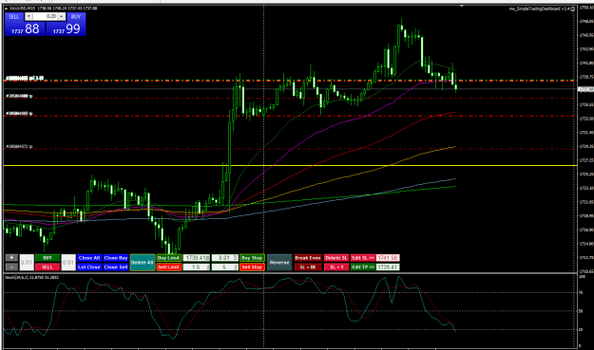Click the Delete SL button
The image size is (594, 350).
click(336, 258)
